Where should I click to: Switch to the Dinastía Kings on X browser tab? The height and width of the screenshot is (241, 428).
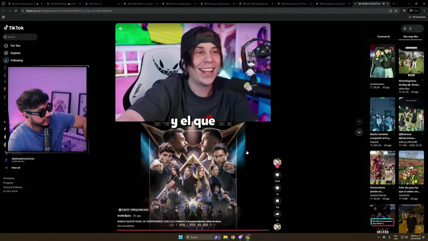63,4
